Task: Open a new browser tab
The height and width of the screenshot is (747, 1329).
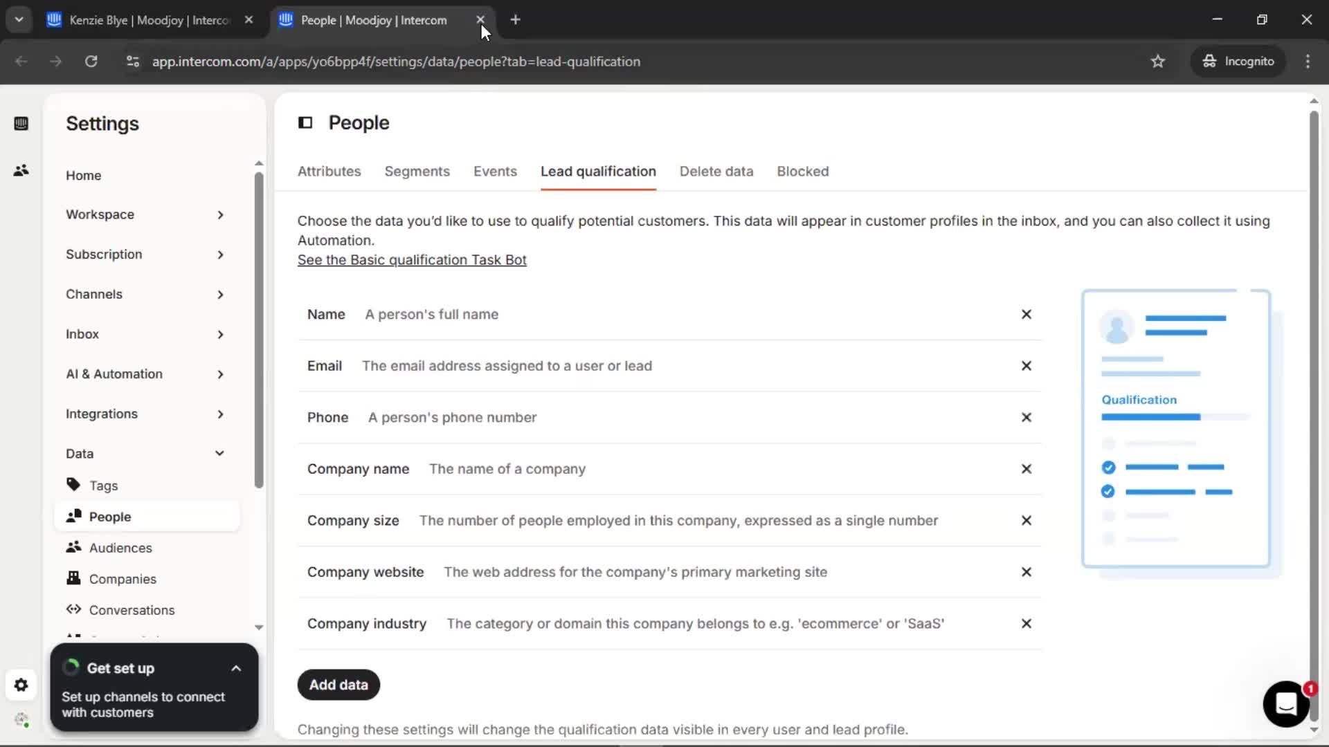Action: point(515,20)
